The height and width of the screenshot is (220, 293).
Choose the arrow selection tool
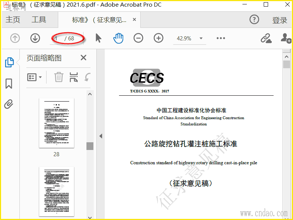coord(99,38)
